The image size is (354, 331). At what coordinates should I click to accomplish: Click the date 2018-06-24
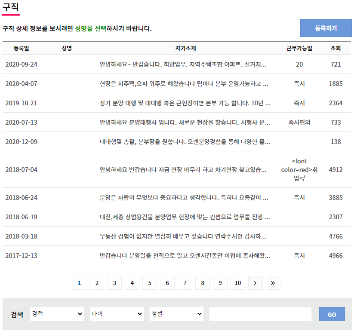click(21, 198)
